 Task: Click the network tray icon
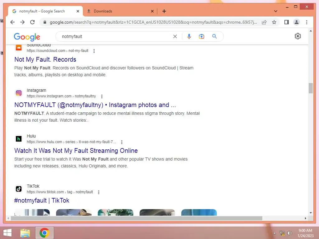click(282, 233)
